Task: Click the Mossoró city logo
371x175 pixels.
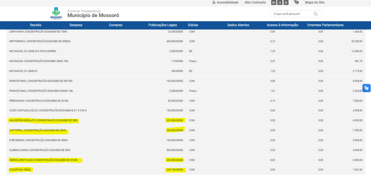Action: click(56, 13)
